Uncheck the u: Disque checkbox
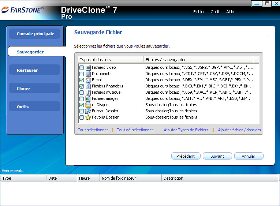The width and height of the screenshot is (280, 206). pos(82,105)
